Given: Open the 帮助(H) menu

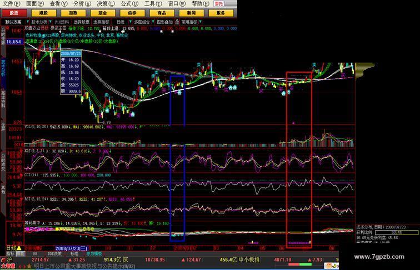Looking at the screenshot, I should (x=201, y=4).
